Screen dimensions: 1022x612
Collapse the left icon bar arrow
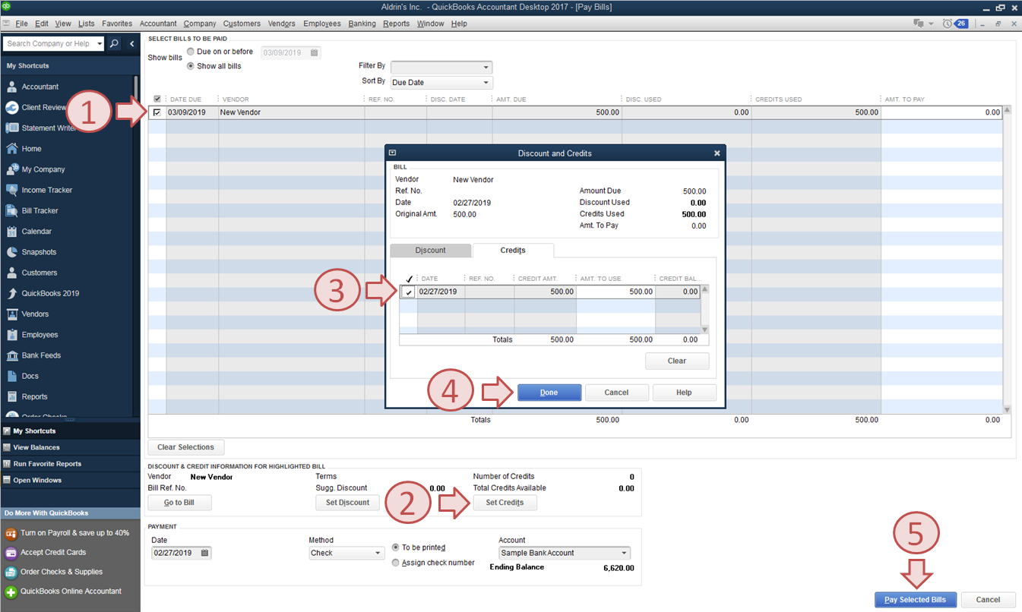click(x=131, y=44)
